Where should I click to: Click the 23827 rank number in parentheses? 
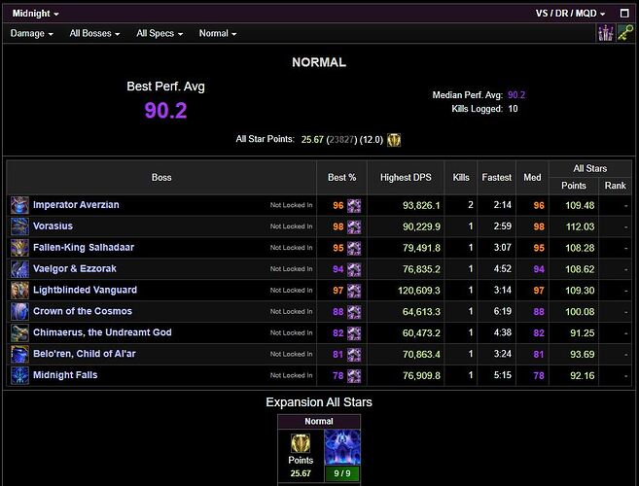click(341, 140)
